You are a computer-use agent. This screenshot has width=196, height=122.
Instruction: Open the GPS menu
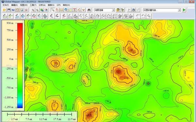click(x=58, y=5)
